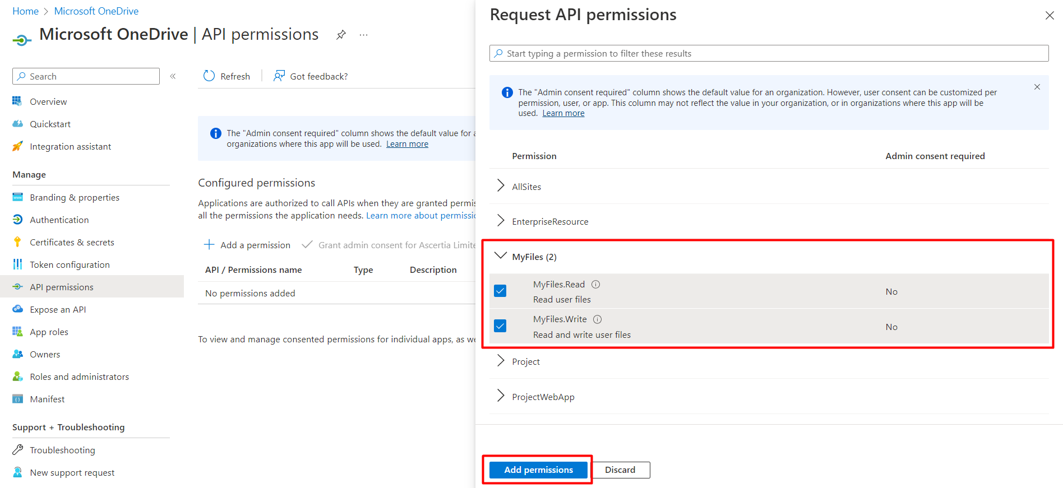Screen dimensions: 1063x488
Task: Click API / Permissions name column header
Action: [x=253, y=269]
